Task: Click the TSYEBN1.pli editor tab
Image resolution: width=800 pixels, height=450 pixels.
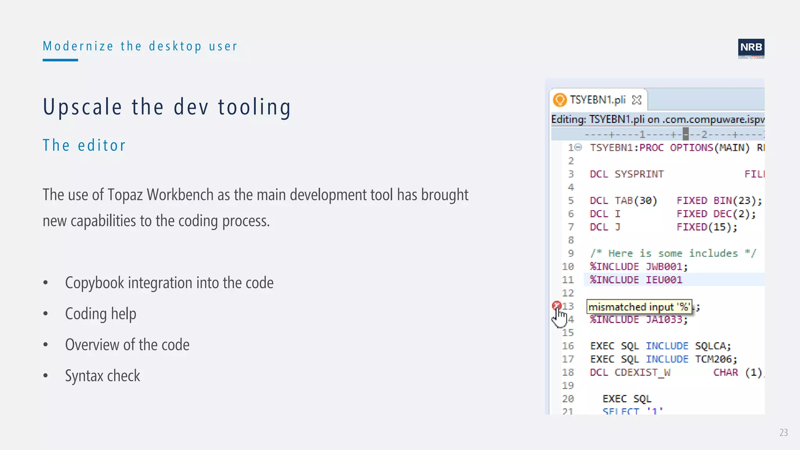Action: click(598, 100)
